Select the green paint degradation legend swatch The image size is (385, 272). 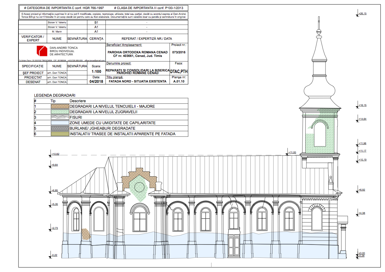60,112
